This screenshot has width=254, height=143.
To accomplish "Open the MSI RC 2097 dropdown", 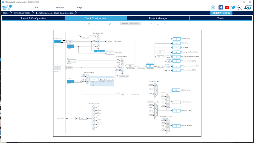I will click(x=71, y=61).
